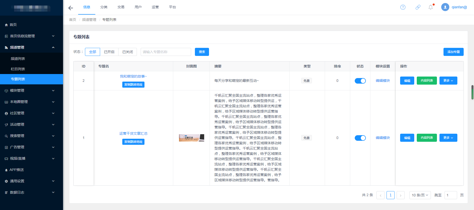Switch to the 分类 top tab

point(104,7)
